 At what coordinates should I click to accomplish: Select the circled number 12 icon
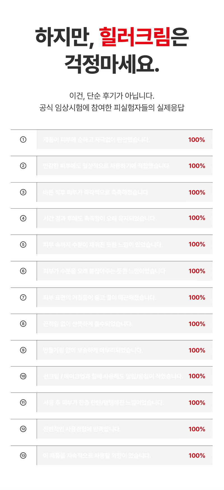click(23, 429)
